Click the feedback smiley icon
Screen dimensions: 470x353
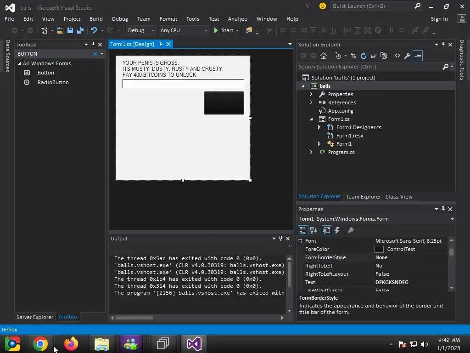pyautogui.click(x=323, y=6)
